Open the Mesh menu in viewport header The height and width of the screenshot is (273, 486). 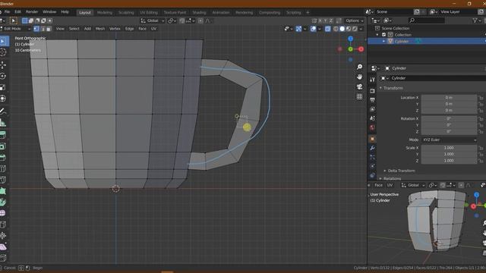click(x=99, y=29)
